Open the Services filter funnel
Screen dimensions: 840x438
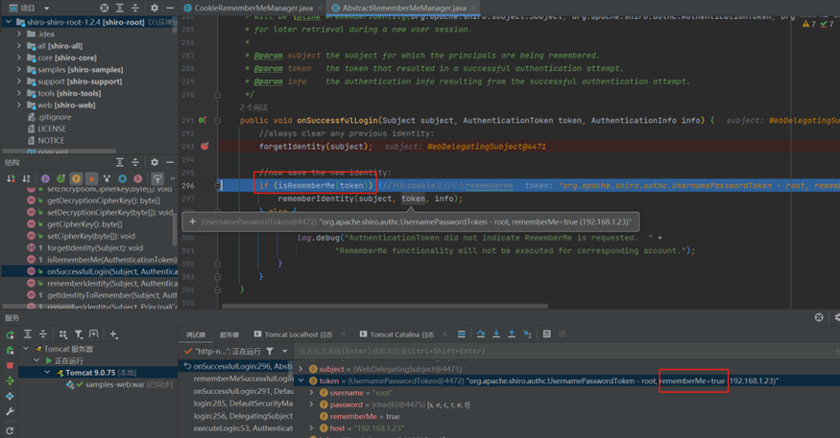(78, 334)
